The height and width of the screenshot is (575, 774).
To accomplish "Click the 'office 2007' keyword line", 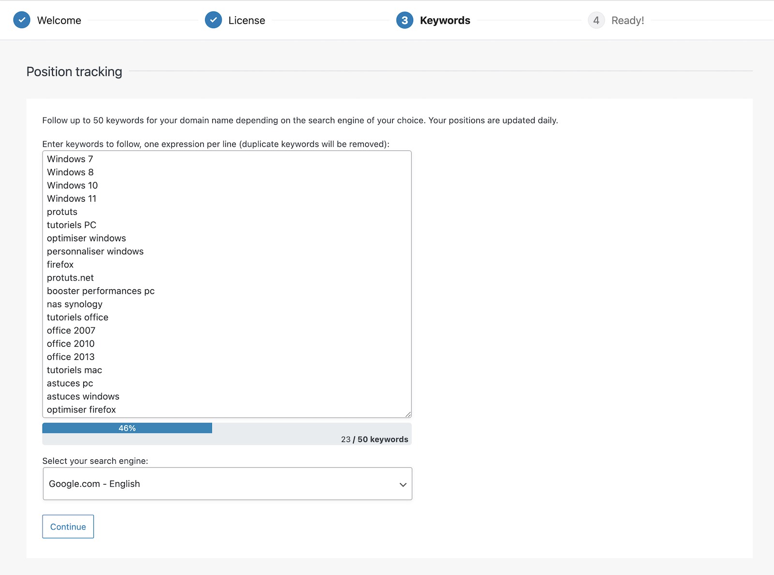I will [x=71, y=330].
